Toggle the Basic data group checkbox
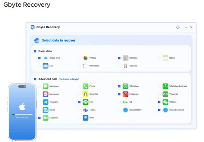 [x=35, y=51]
